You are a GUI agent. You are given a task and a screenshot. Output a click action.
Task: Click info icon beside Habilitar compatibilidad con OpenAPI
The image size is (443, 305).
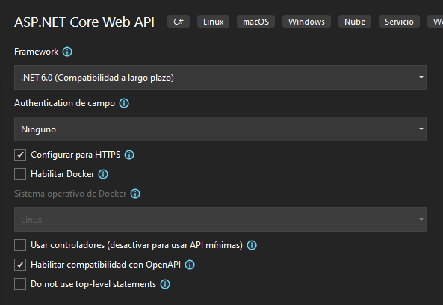[x=190, y=265]
